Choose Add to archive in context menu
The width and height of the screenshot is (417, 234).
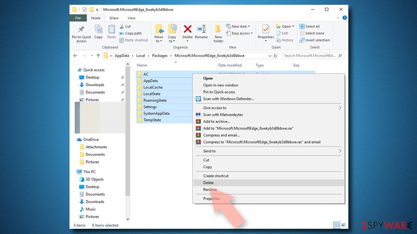pos(268,121)
